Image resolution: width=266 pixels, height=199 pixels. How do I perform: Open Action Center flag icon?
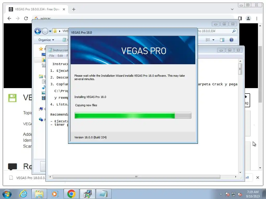click(x=227, y=194)
